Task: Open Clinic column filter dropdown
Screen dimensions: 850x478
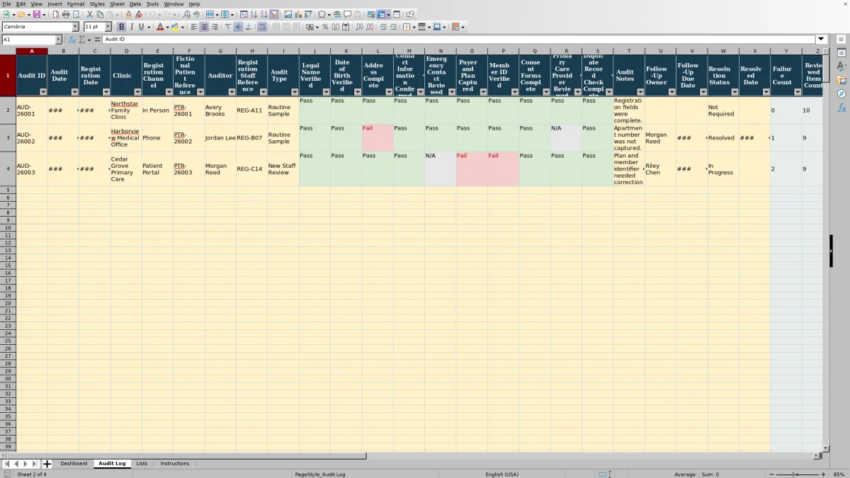Action: 137,92
